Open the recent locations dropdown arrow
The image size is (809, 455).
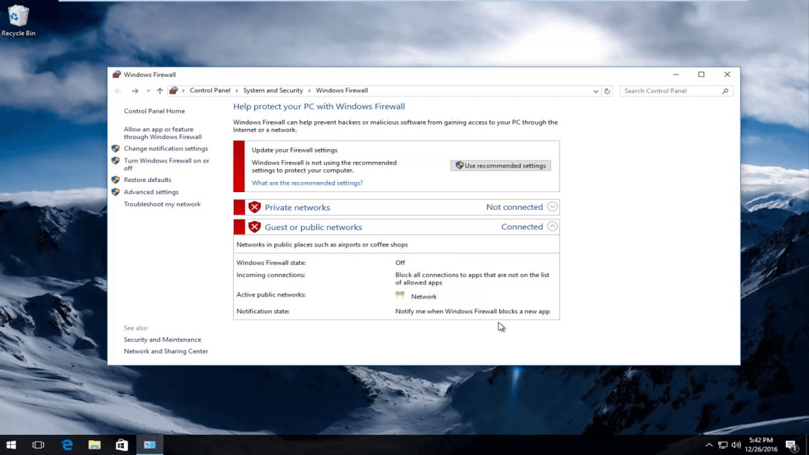coord(148,91)
